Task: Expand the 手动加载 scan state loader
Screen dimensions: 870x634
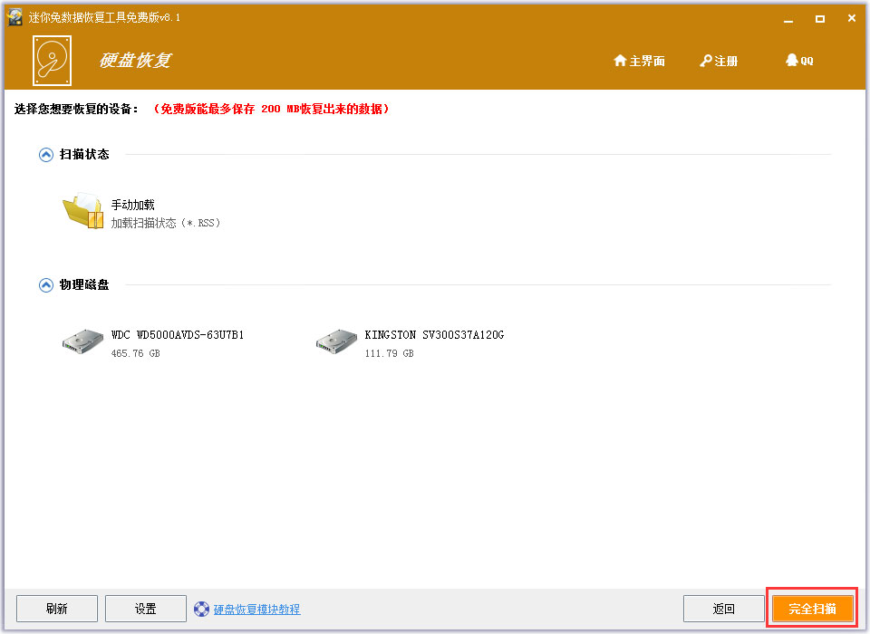Action: (133, 205)
